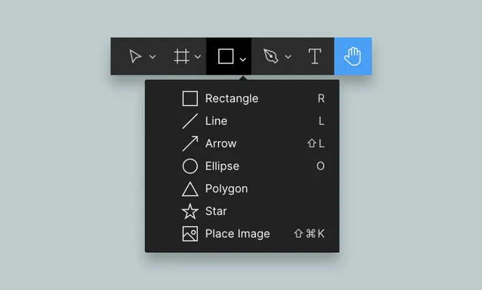Expand the Pen tool dropdown chevron

288,57
